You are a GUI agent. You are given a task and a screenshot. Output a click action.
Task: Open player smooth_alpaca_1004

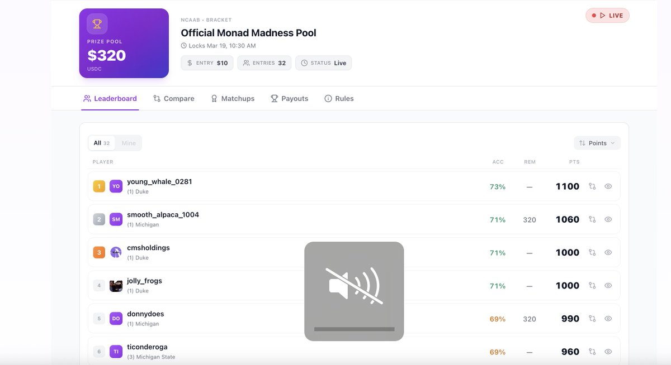[x=163, y=214]
